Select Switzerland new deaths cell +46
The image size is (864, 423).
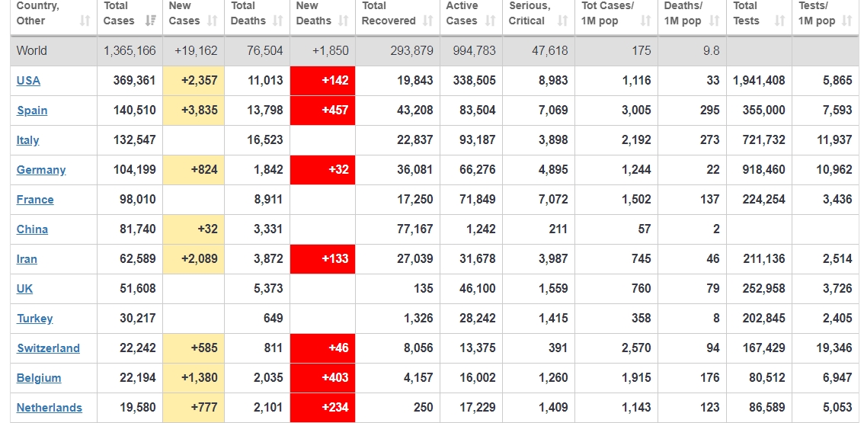pyautogui.click(x=322, y=348)
